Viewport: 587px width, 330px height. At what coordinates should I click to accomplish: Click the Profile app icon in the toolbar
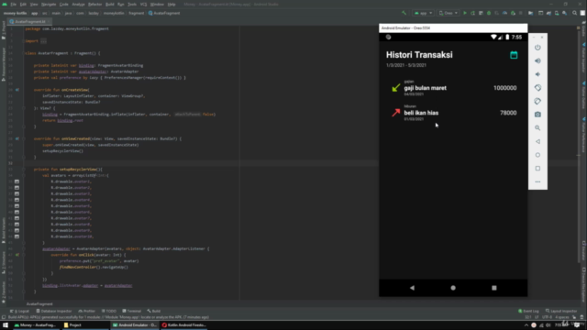[x=504, y=13]
